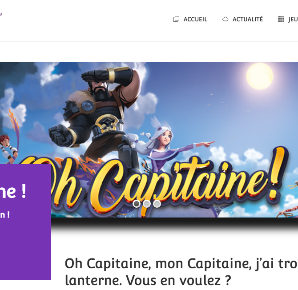Click the grid icon beside JEU
This screenshot has width=298, height=290.
pyautogui.click(x=281, y=19)
